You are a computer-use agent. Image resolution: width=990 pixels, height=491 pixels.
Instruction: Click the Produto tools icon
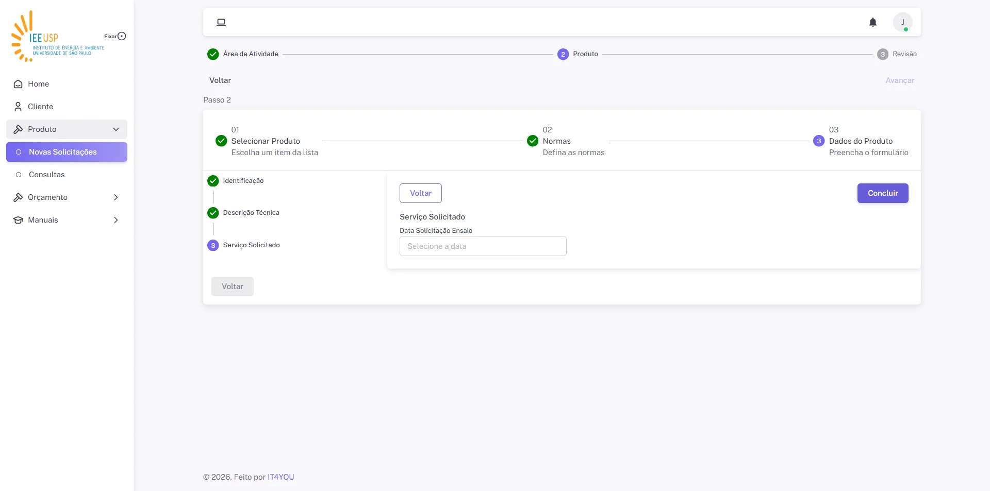coord(18,129)
